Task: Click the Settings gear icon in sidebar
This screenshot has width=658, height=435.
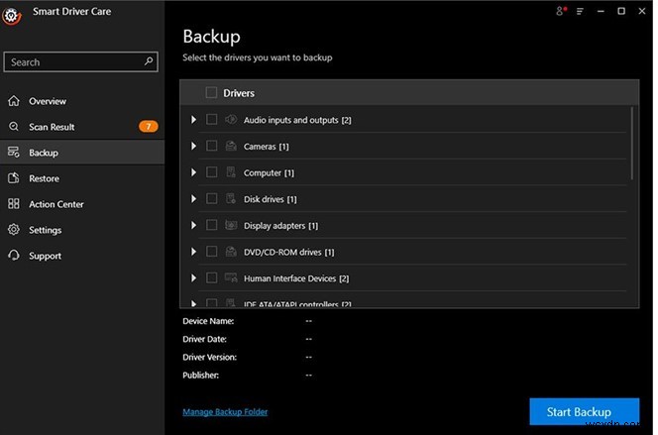Action: [13, 230]
